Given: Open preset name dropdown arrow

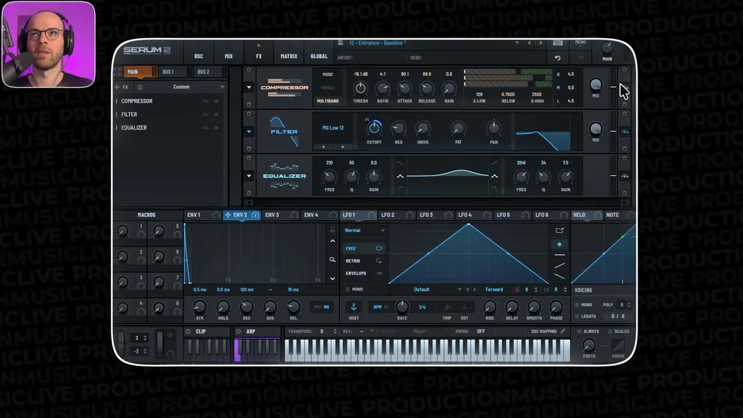Looking at the screenshot, I should pyautogui.click(x=517, y=43).
